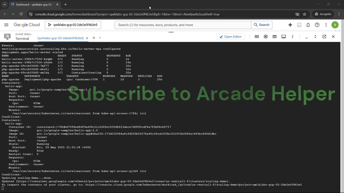
Task: Click the 'Started: Fri, 09 May 2025' line
Action: (x=51, y=147)
